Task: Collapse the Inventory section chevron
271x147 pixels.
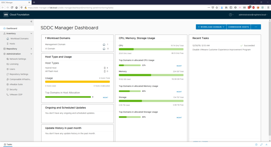Action: [31, 34]
